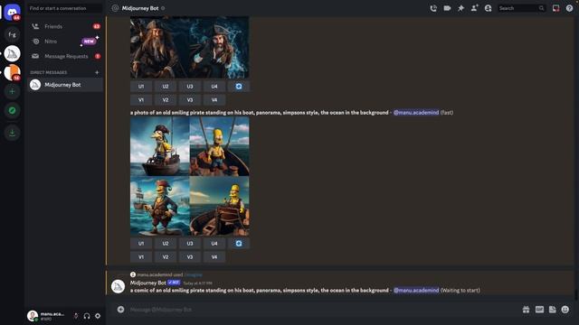The image size is (579, 325).
Task: Select the Midjourney Bot conversation
Action: pos(65,85)
